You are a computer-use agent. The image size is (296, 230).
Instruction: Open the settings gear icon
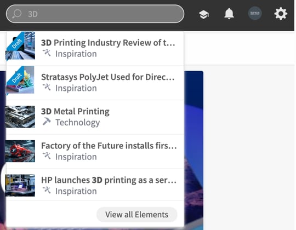(x=281, y=14)
